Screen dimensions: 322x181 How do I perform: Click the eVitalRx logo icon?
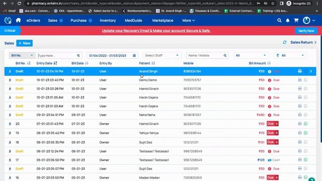click(x=8, y=20)
